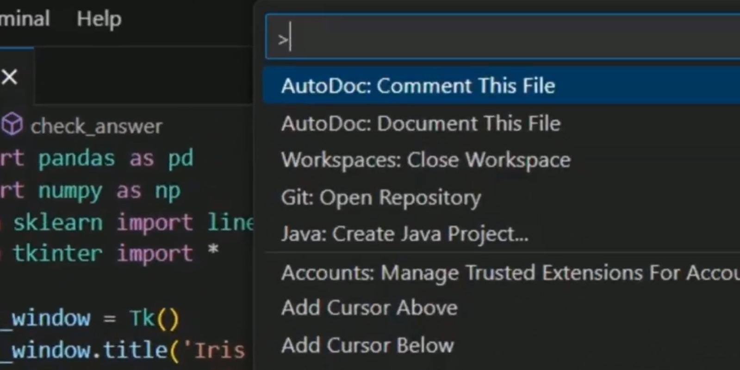The height and width of the screenshot is (370, 740).
Task: Open the check_answer breadcrumb item
Action: click(x=96, y=126)
